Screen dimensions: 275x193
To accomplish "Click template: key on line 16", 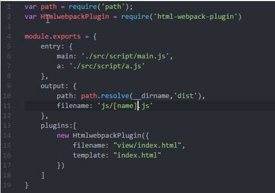I will coord(90,155).
